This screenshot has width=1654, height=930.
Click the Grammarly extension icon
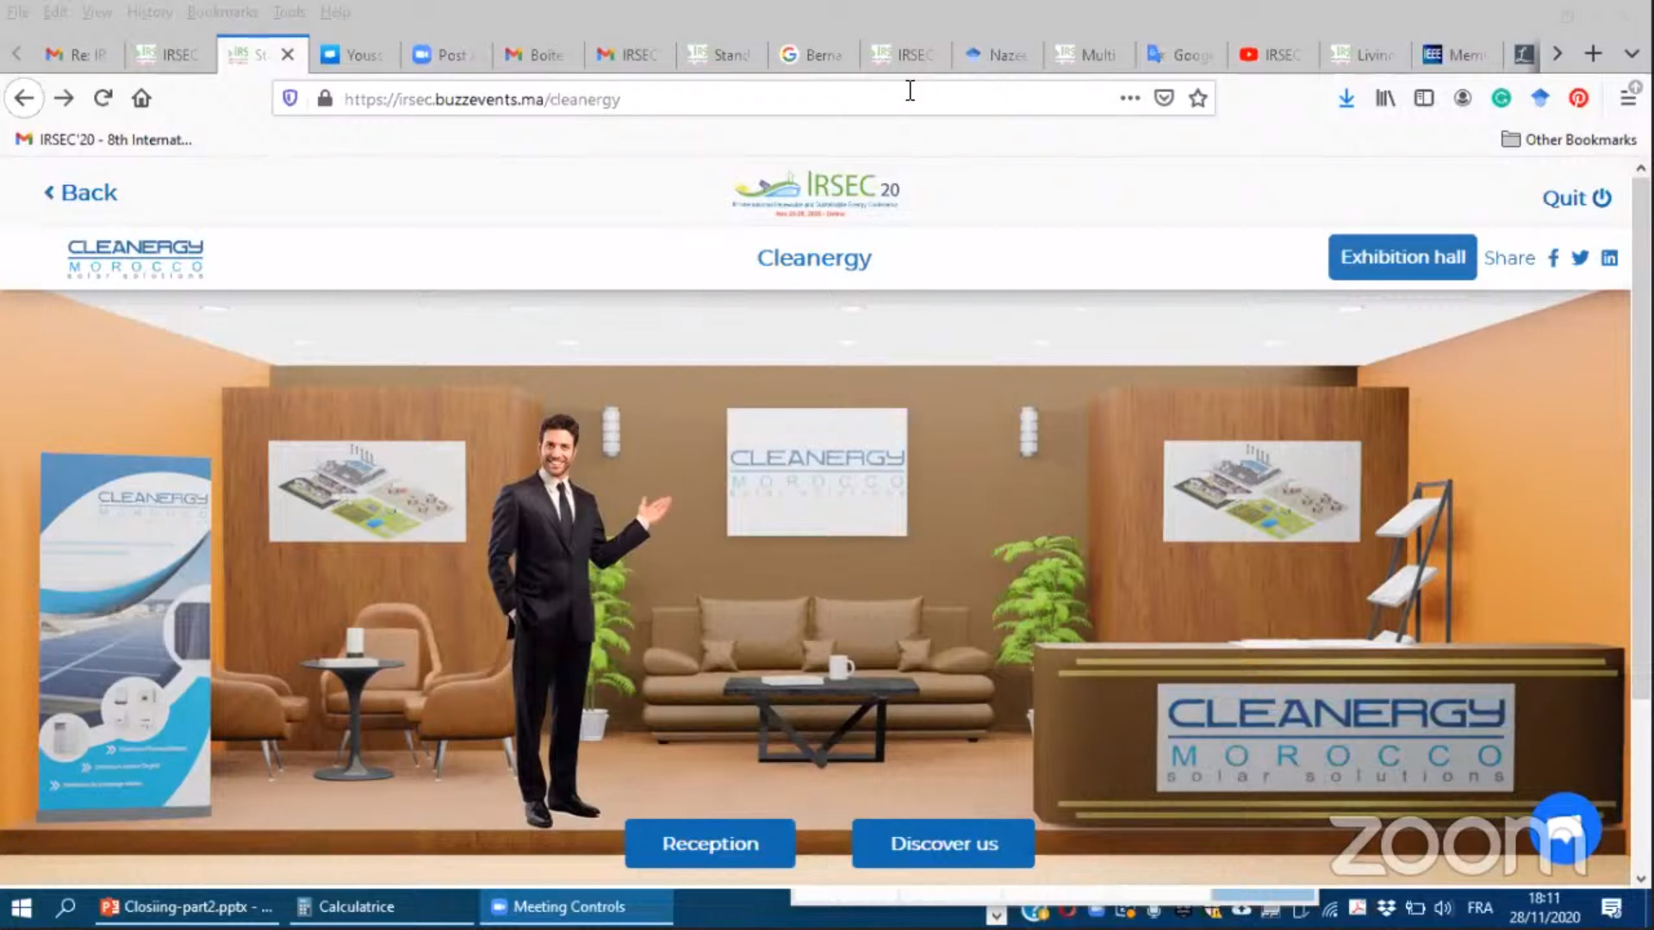1502,98
